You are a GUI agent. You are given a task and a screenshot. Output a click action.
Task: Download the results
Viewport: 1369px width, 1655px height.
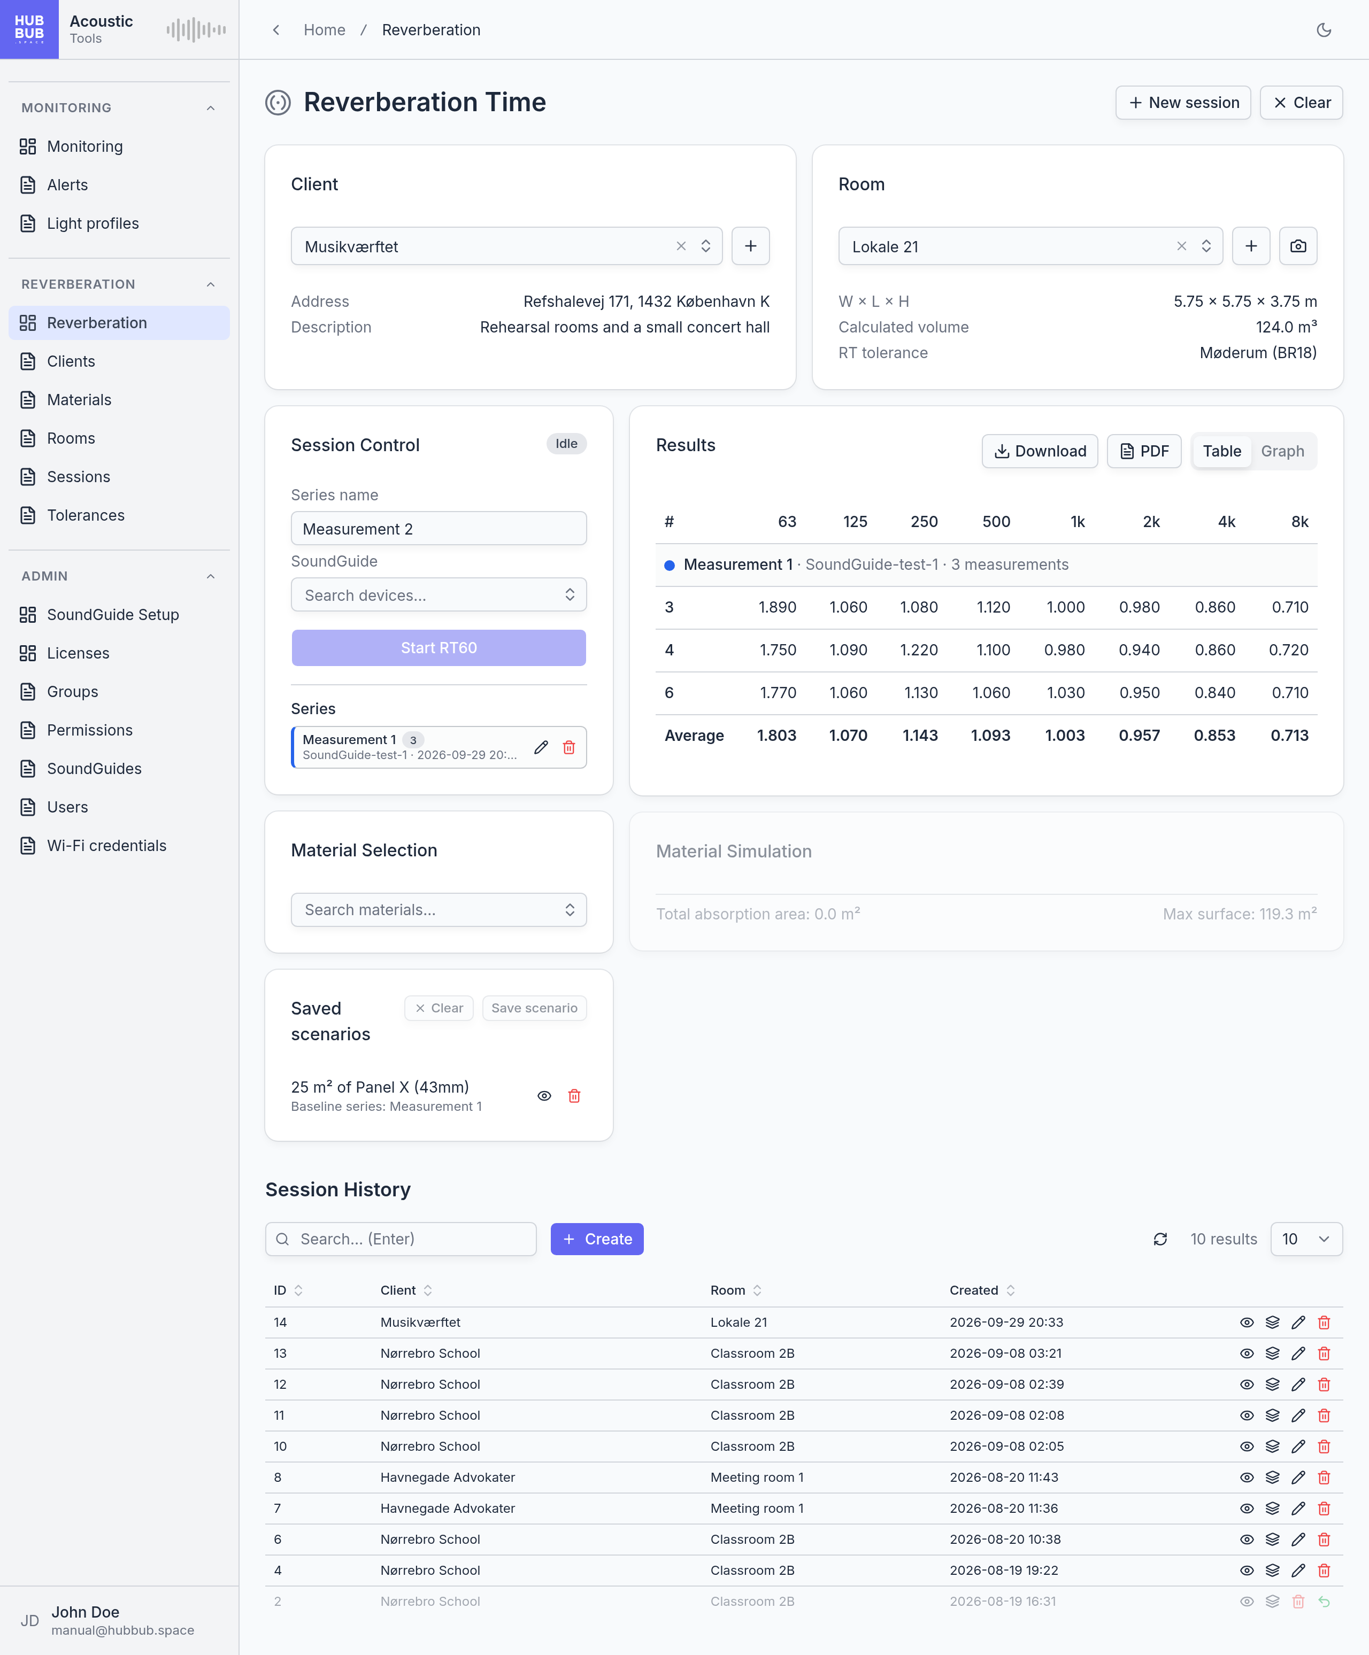pyautogui.click(x=1040, y=451)
